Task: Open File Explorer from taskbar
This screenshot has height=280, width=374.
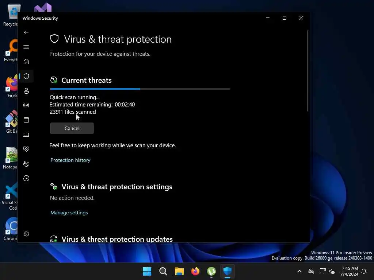Action: coord(179,271)
